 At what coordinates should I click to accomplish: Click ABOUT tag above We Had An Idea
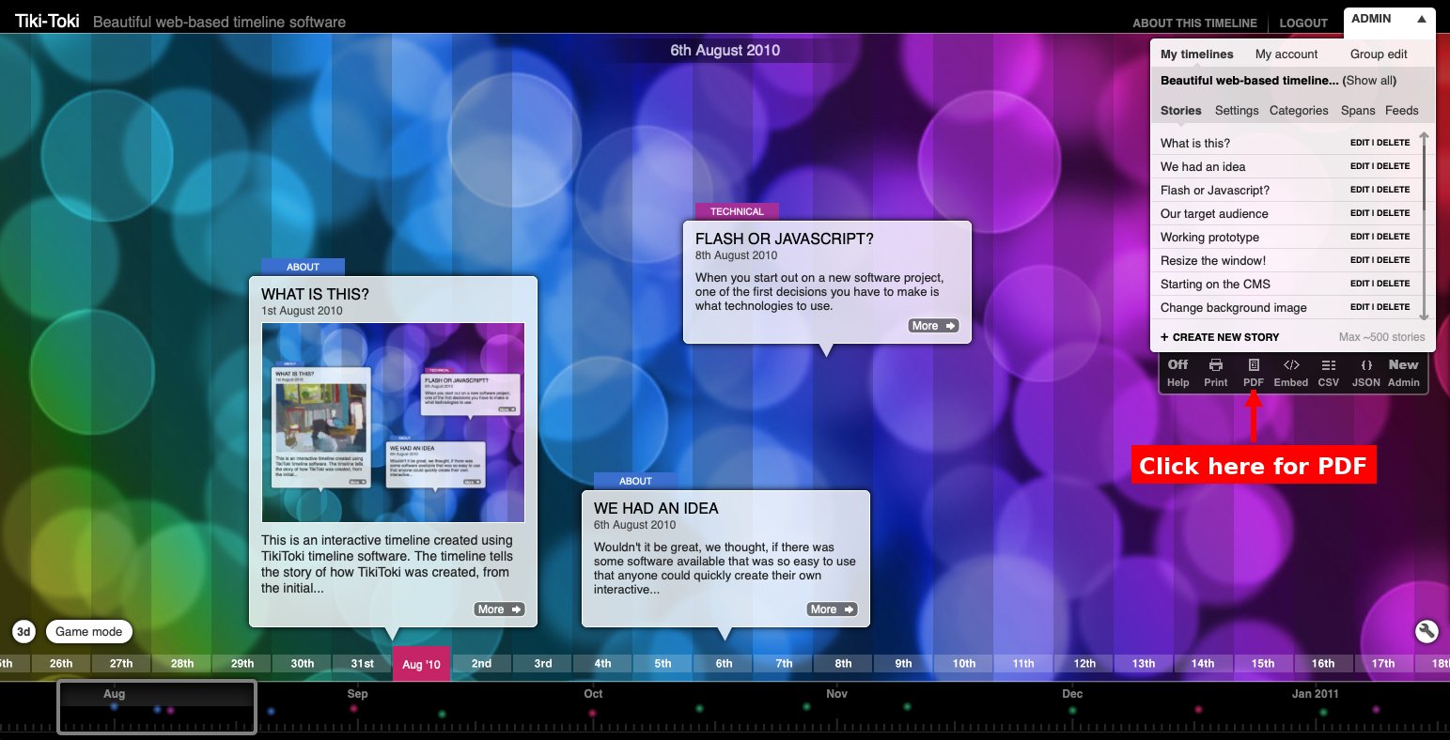click(x=635, y=481)
